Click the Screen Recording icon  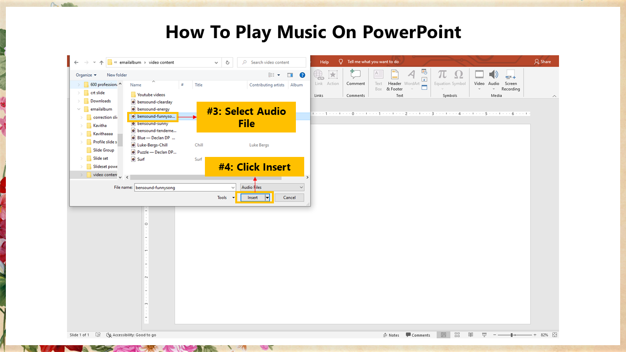click(511, 80)
